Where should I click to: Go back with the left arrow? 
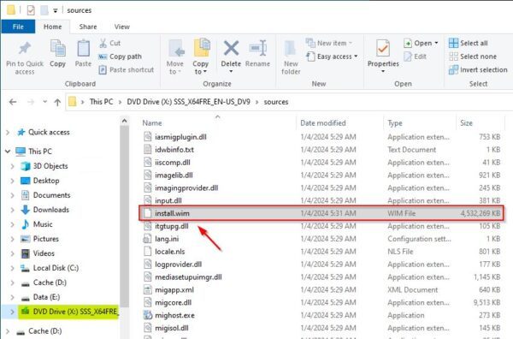[13, 102]
